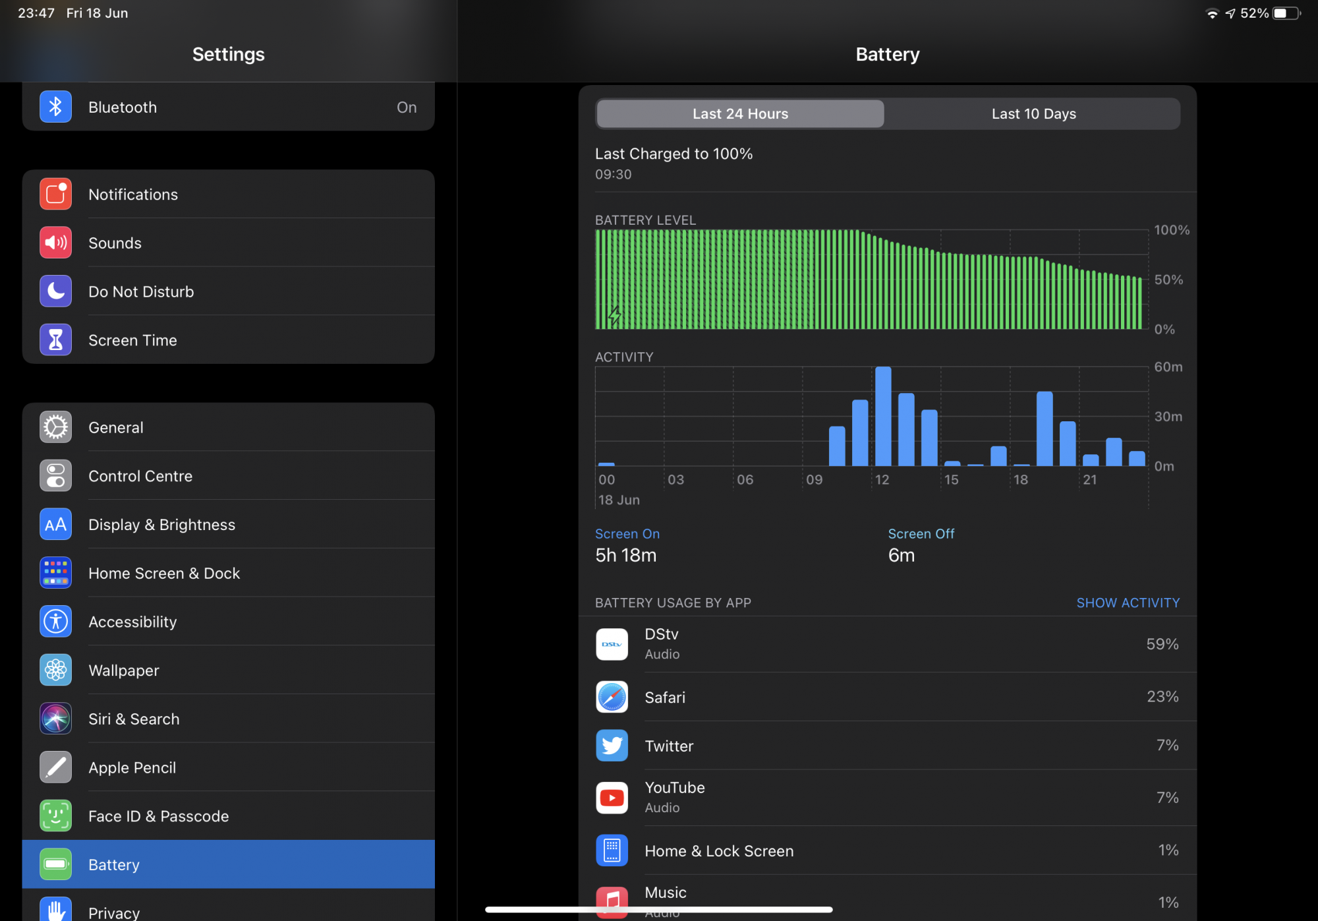The height and width of the screenshot is (921, 1318).
Task: Select Wallpaper in the sidebar
Action: pos(228,670)
